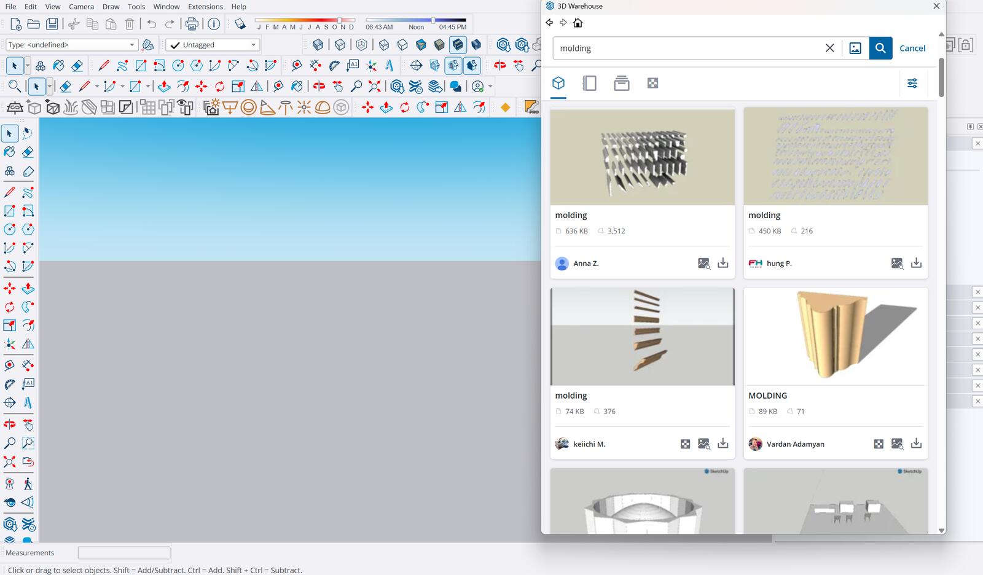
Task: Select the Undo arrow icon
Action: point(152,24)
